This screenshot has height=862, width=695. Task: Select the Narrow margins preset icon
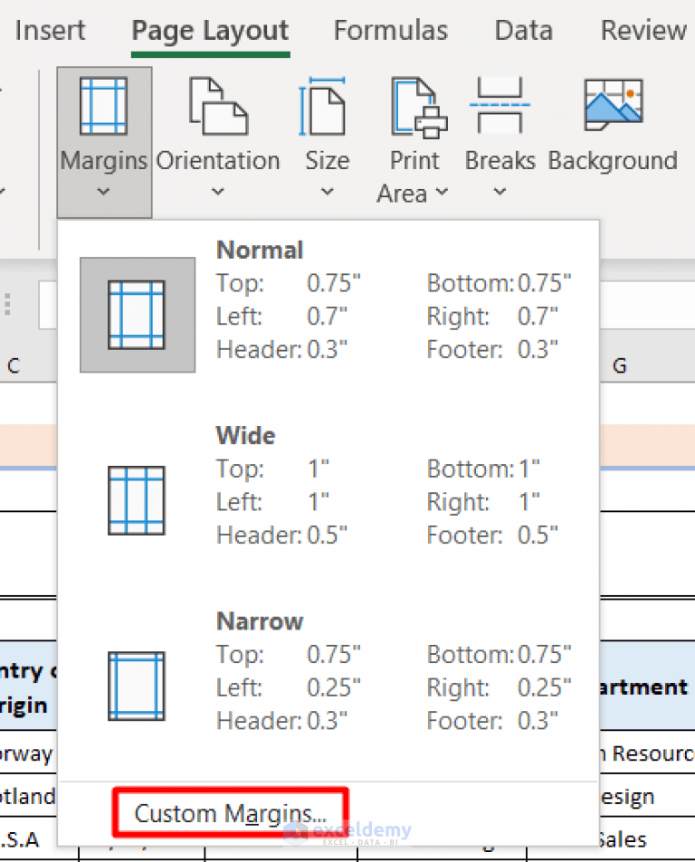pyautogui.click(x=137, y=686)
